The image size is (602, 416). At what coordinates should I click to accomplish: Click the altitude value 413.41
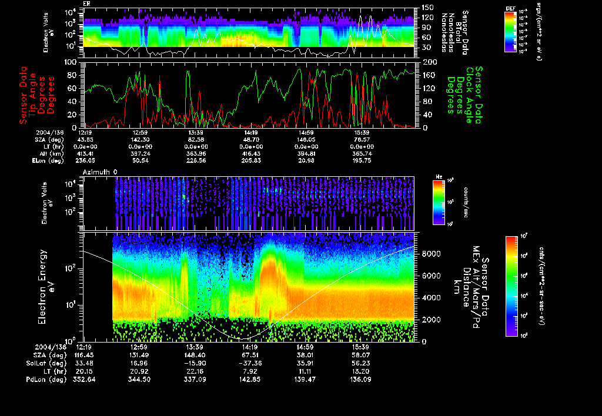[85, 154]
